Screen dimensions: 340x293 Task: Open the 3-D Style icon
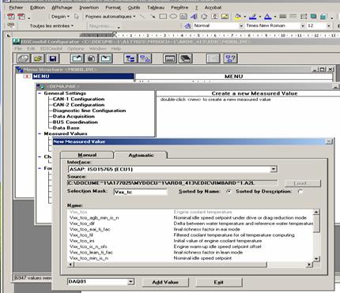click(323, 17)
